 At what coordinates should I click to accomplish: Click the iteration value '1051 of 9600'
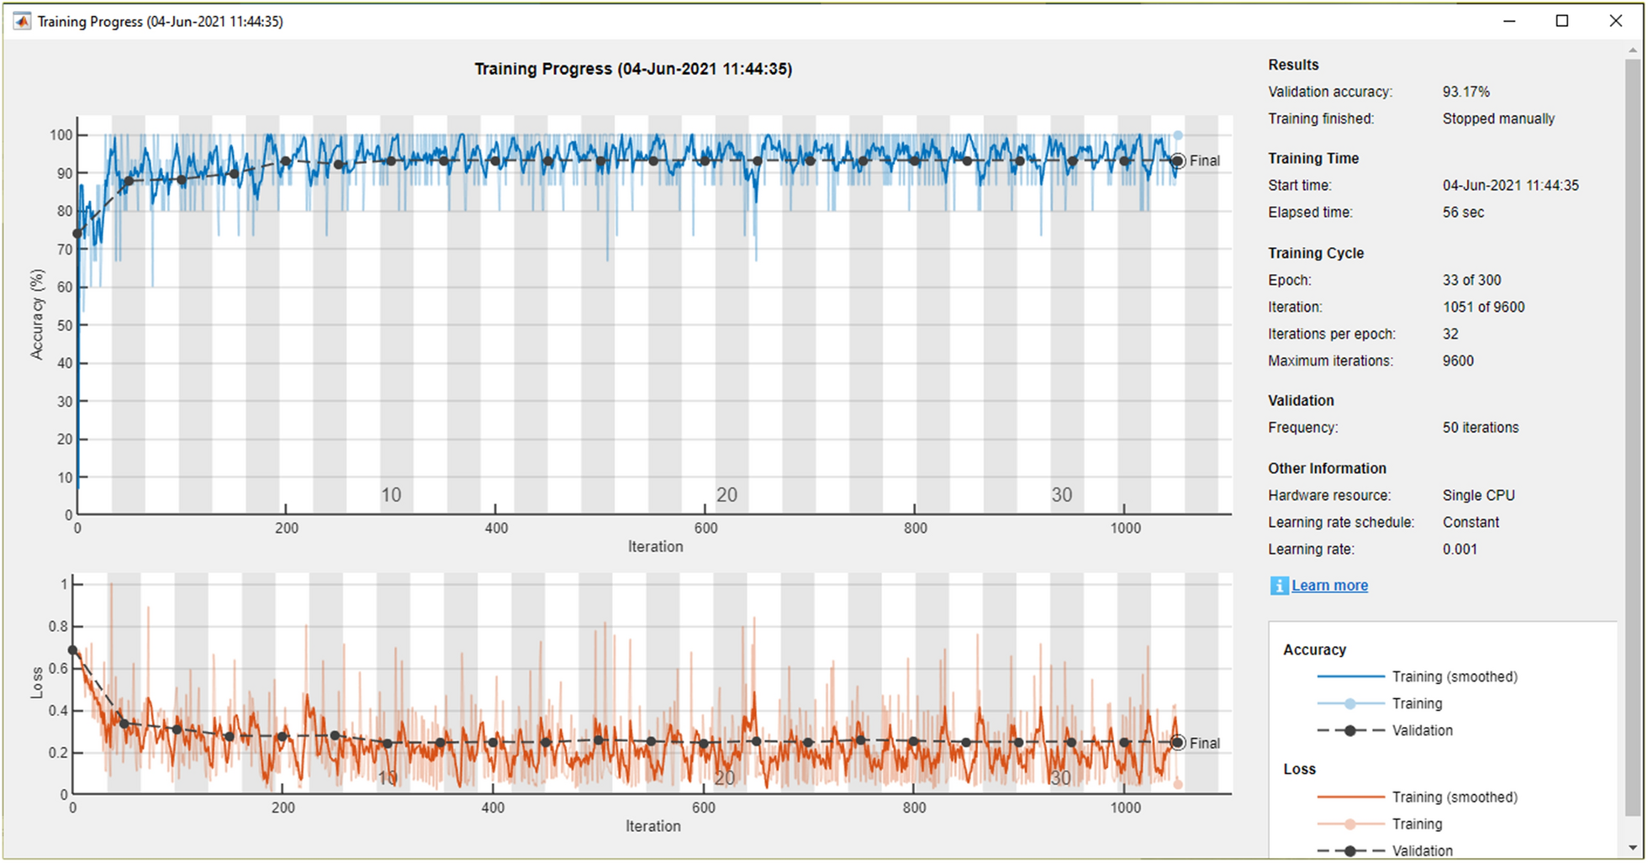(1483, 307)
